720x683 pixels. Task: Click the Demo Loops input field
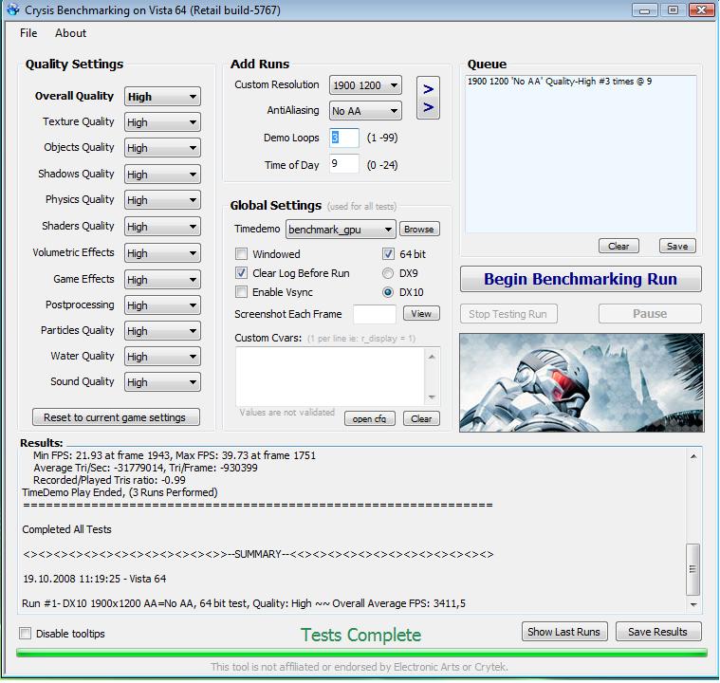click(344, 138)
